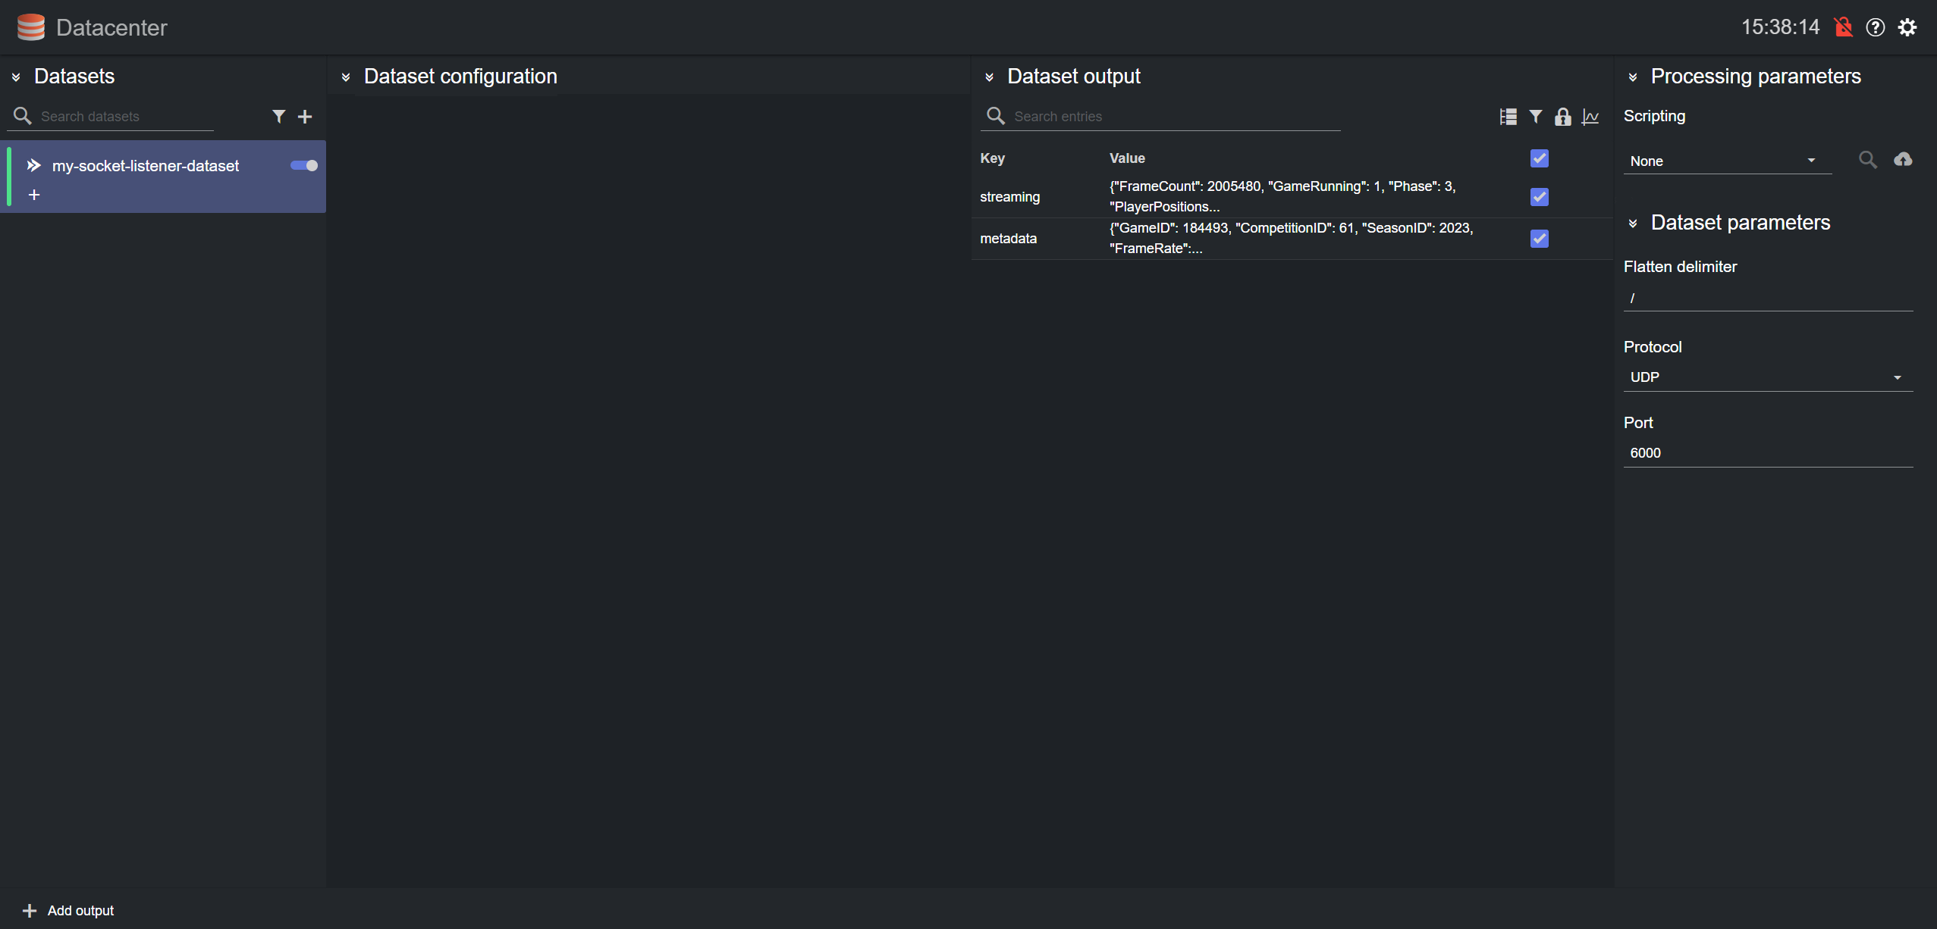Click the Add output button
The width and height of the screenshot is (1937, 929).
tap(68, 910)
